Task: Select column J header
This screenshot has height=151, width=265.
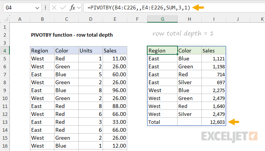Action: pos(238,19)
